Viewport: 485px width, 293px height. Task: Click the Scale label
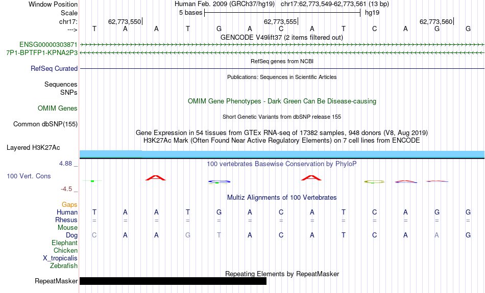[x=69, y=13]
